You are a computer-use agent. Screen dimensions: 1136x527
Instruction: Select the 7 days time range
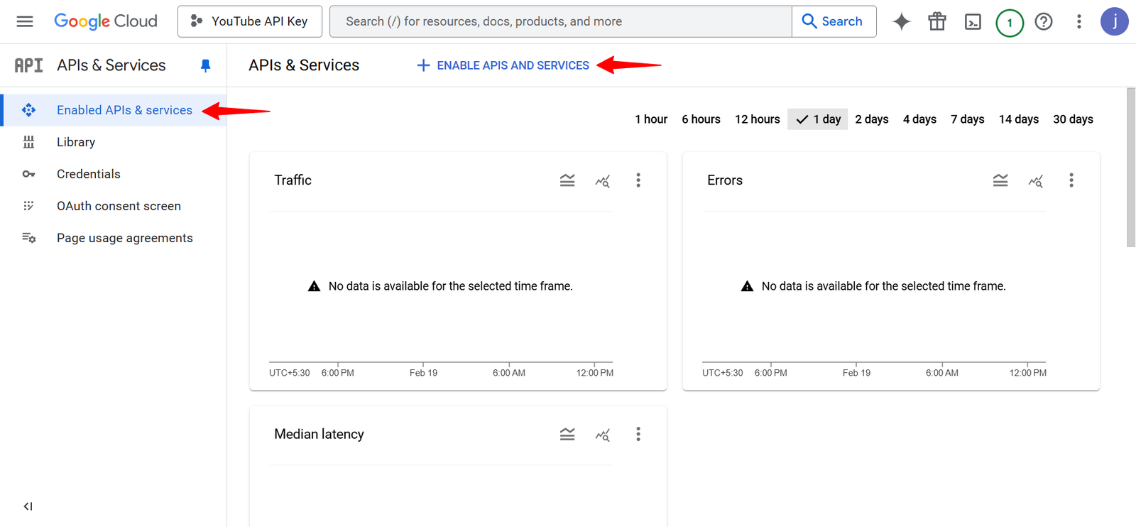(x=967, y=119)
